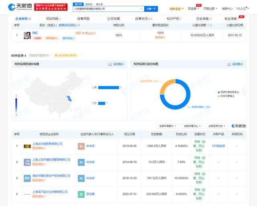
Task: Click the 上海 bar in regional chart
Action: coord(108,87)
